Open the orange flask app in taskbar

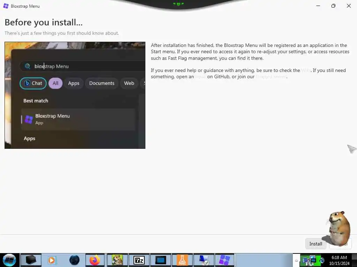coord(182,260)
